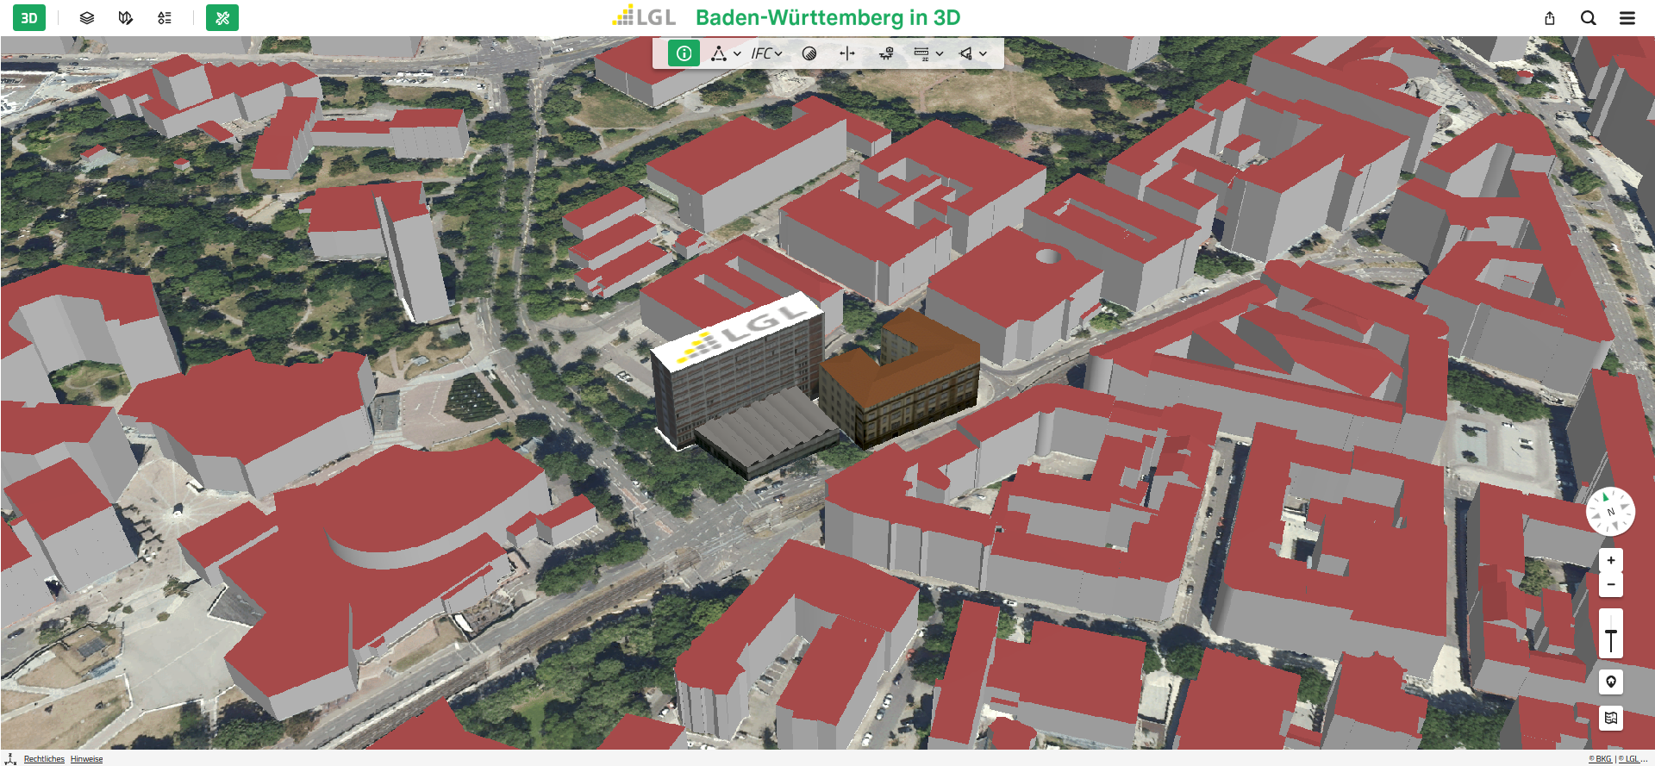Click the home location pin button

pyautogui.click(x=1611, y=682)
